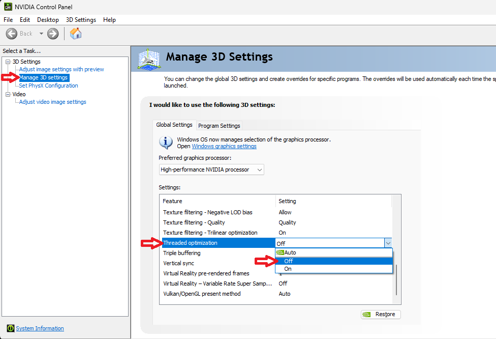Viewport: 496px width, 339px height.
Task: Open Preferred graphics processor combo box
Action: click(211, 169)
